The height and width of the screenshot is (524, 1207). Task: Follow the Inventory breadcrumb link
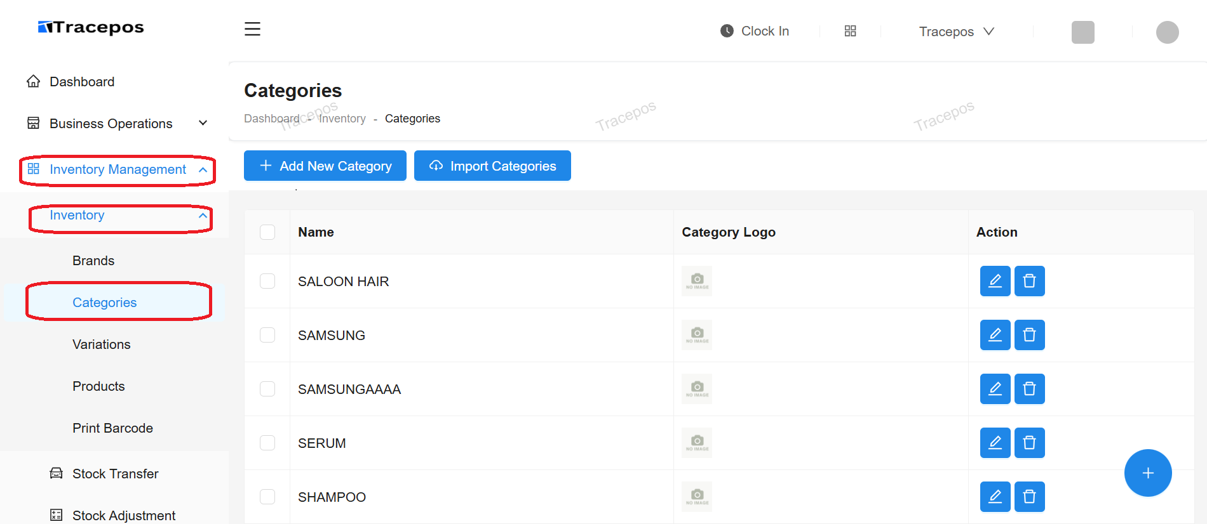coord(342,119)
